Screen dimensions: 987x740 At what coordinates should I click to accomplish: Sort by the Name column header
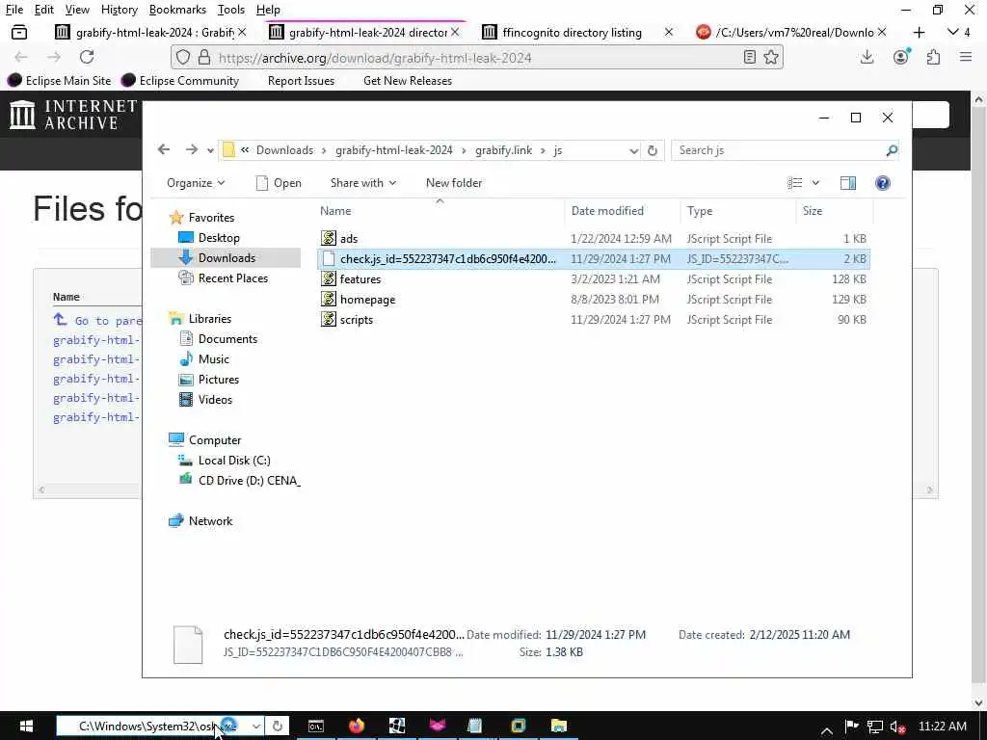tap(440, 211)
